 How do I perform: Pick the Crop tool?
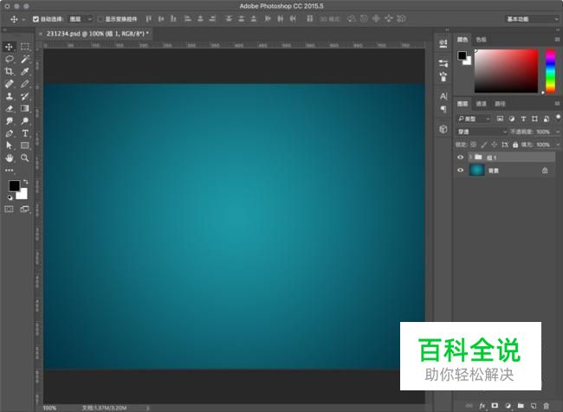click(10, 71)
